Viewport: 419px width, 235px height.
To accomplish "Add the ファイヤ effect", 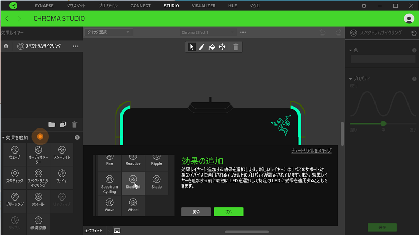I will tap(62, 177).
